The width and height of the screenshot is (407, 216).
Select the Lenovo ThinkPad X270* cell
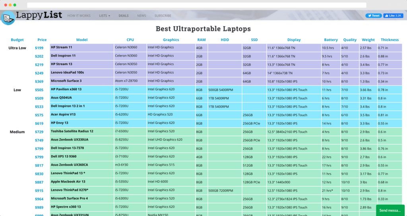[82, 190]
